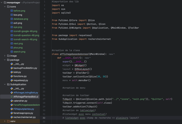Select the AffichagePlantesBdd.ui file icon
The image size is (182, 124).
point(12,97)
